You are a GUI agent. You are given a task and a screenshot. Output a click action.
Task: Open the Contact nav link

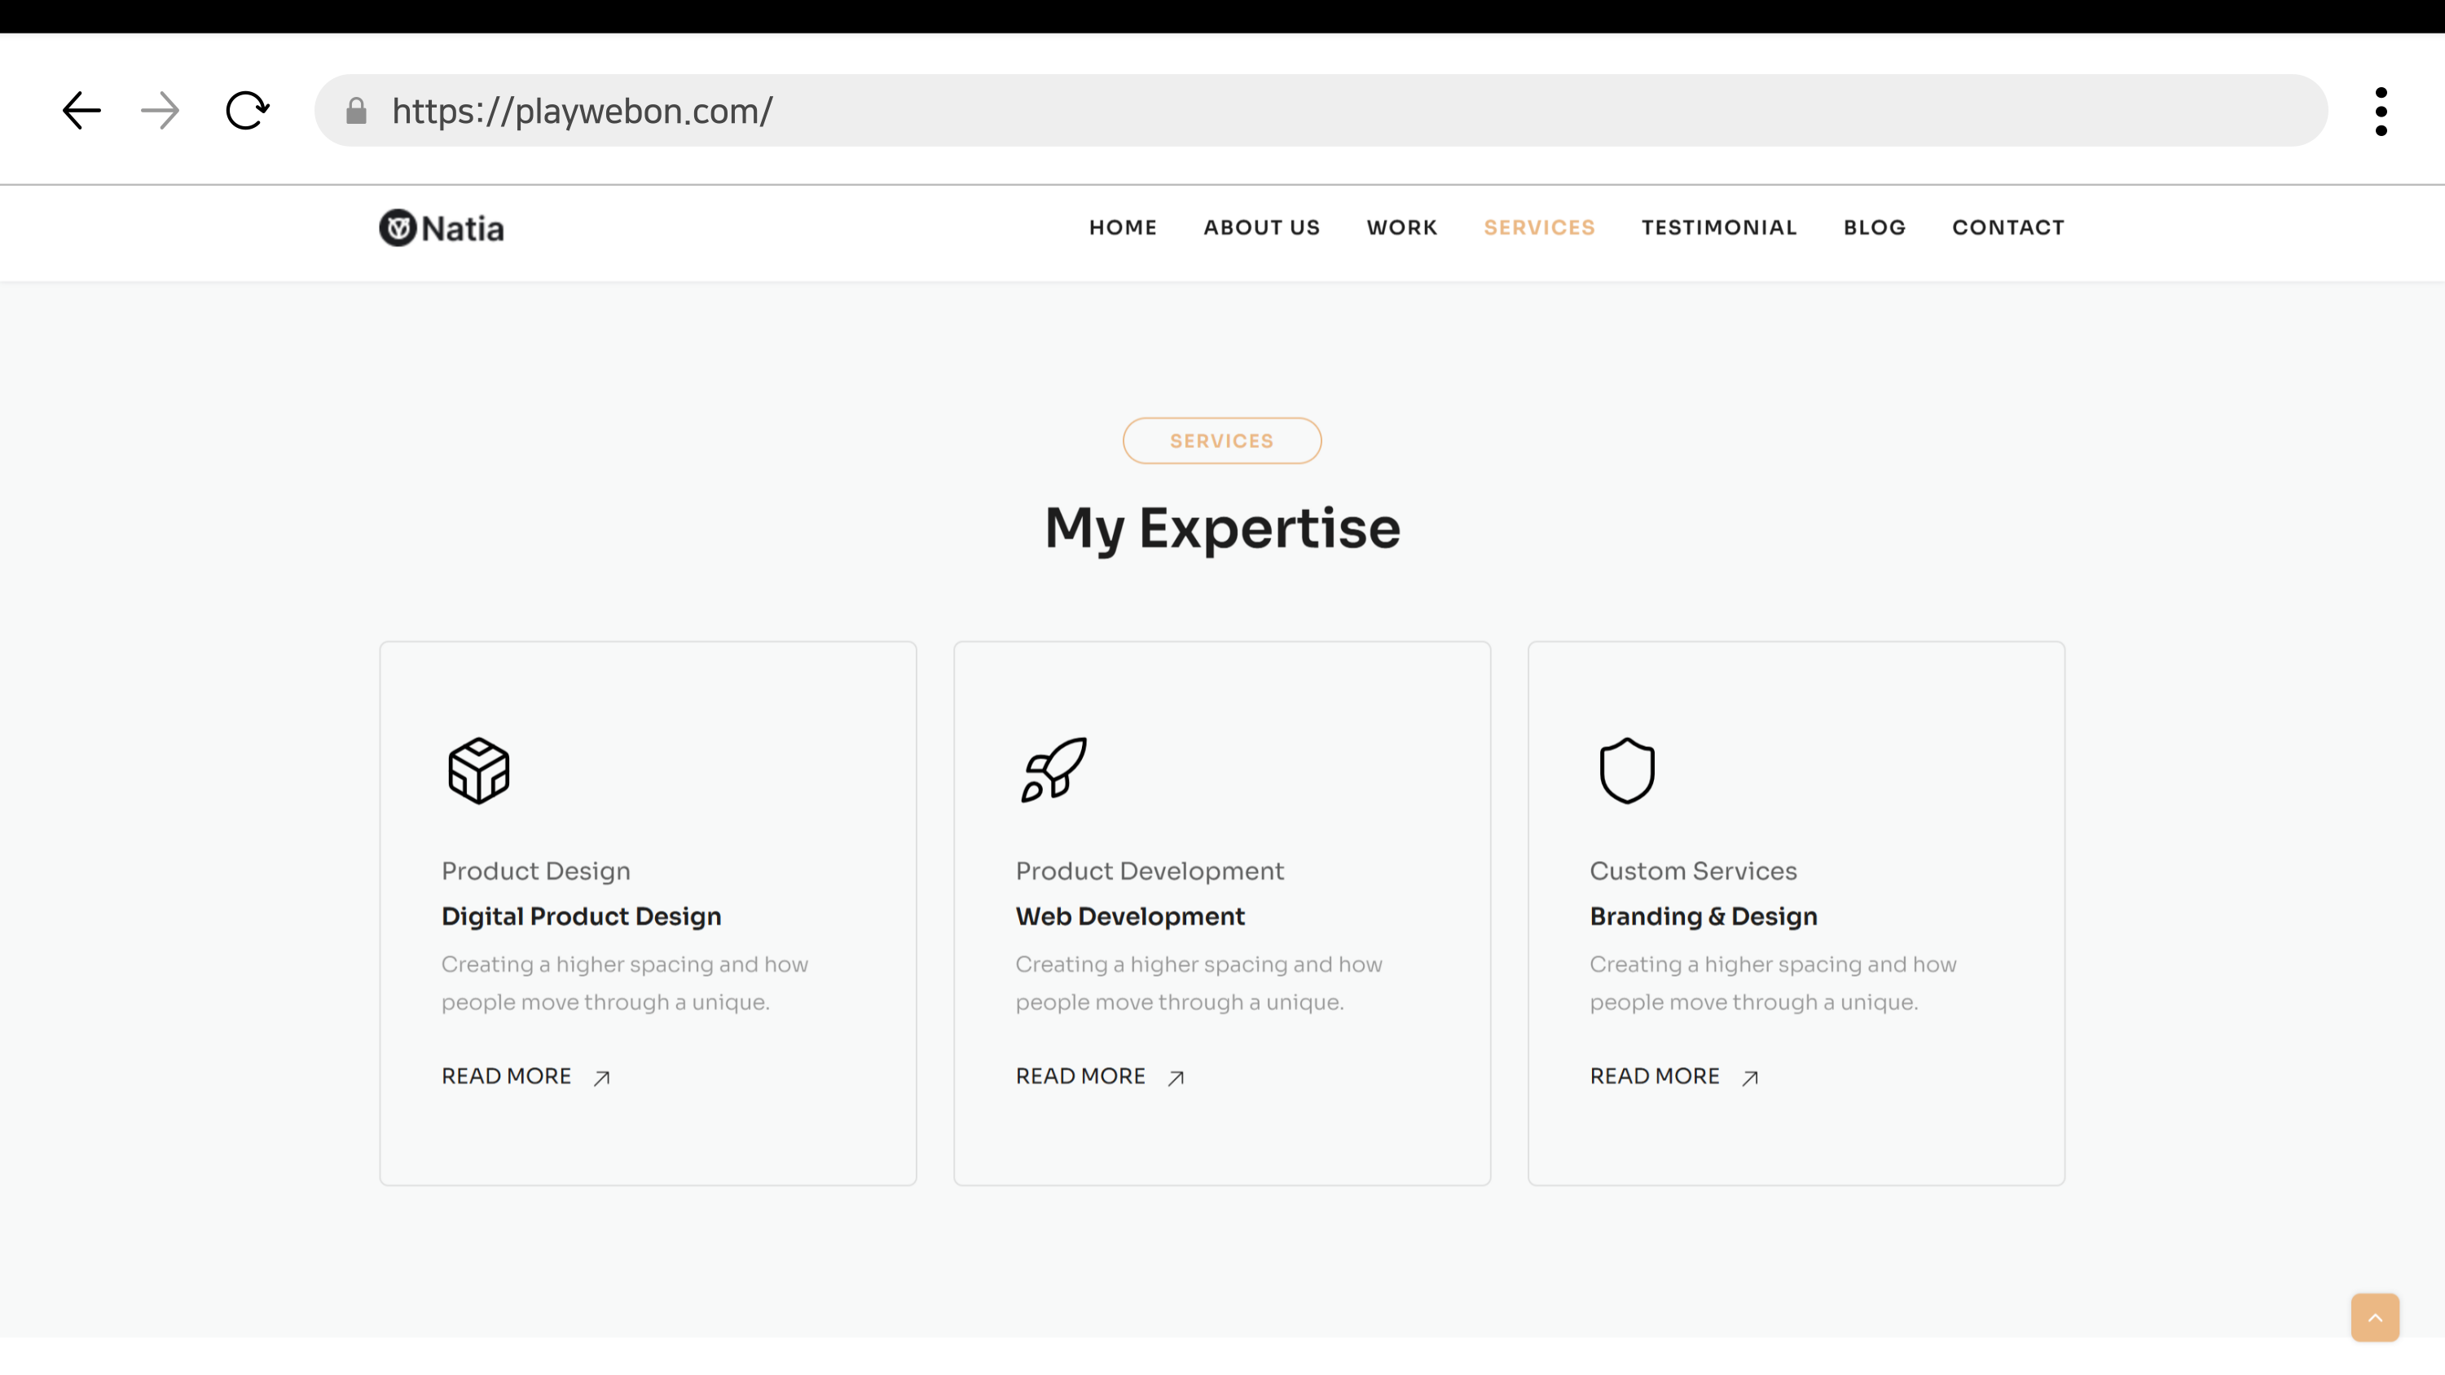click(2008, 228)
